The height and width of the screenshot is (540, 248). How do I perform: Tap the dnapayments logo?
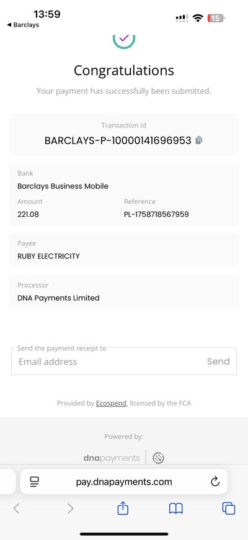[112, 458]
